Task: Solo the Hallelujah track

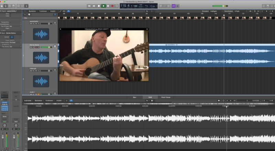Action: tap(33, 71)
